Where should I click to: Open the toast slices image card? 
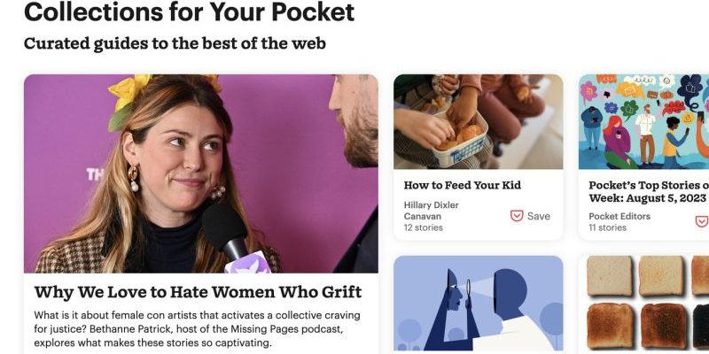point(644,304)
